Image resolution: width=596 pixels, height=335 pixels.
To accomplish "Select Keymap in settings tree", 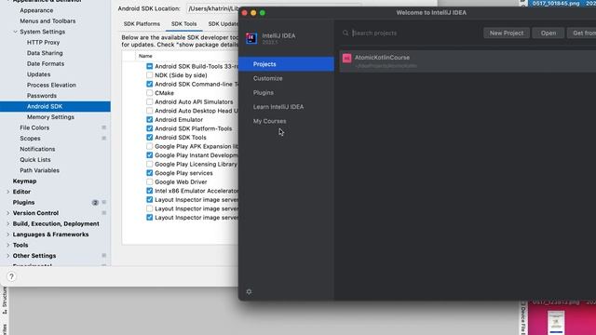I will pyautogui.click(x=25, y=181).
